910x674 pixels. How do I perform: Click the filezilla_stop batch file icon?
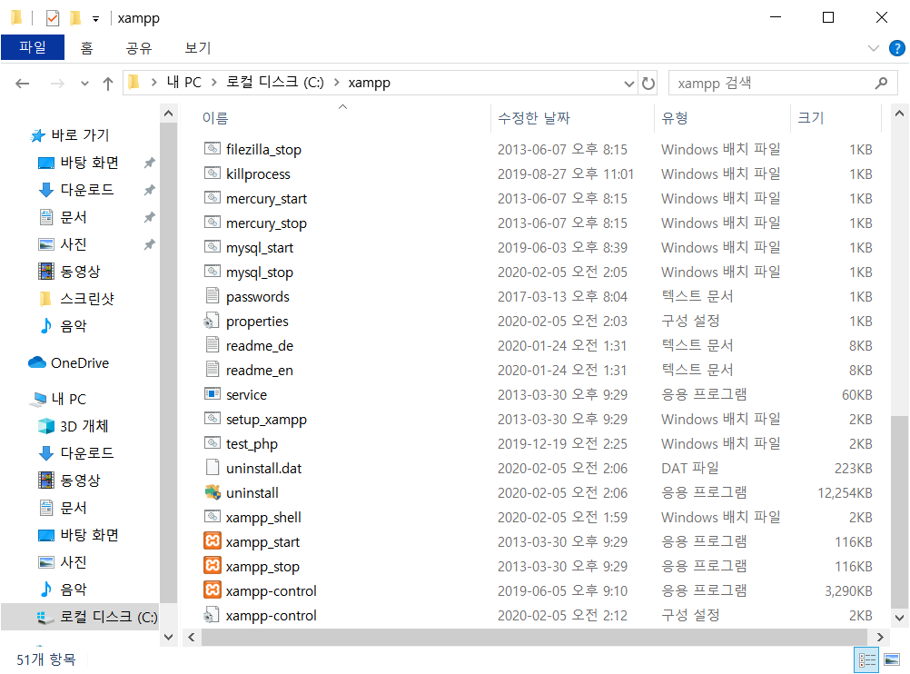coord(213,149)
